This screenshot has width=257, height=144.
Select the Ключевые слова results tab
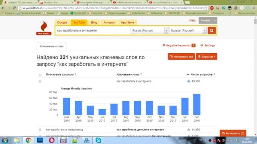(x=51, y=46)
